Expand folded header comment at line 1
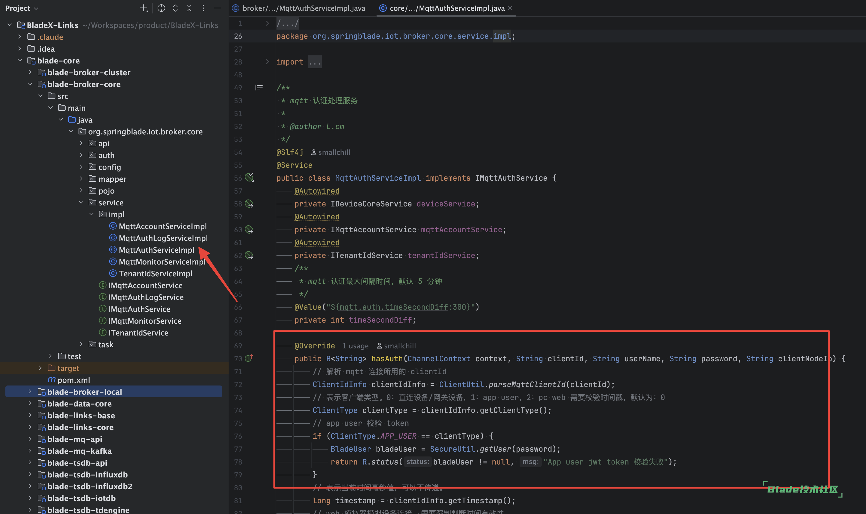 (267, 23)
